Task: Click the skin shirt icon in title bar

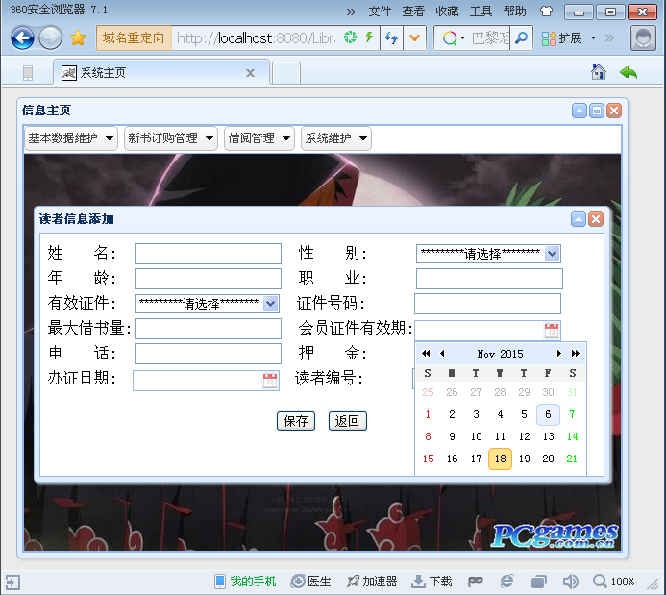Action: point(546,12)
